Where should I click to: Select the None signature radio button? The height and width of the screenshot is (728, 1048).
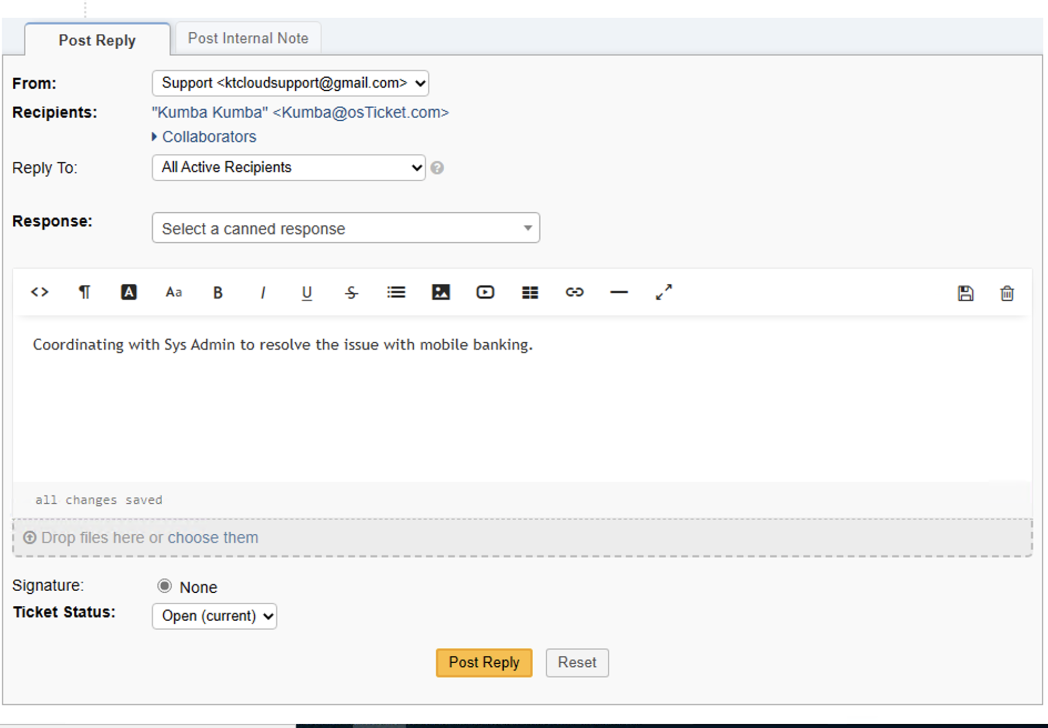pos(164,586)
